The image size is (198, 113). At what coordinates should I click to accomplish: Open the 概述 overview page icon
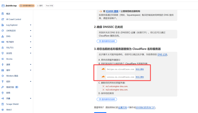(x=3, y=14)
